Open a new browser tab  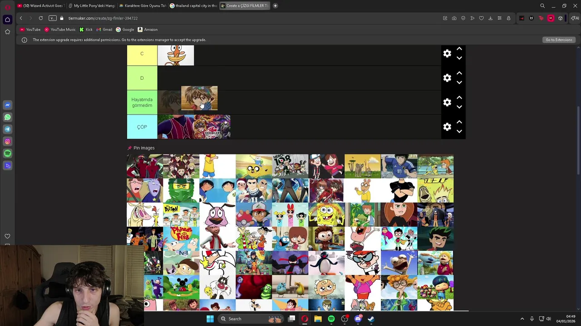point(276,5)
